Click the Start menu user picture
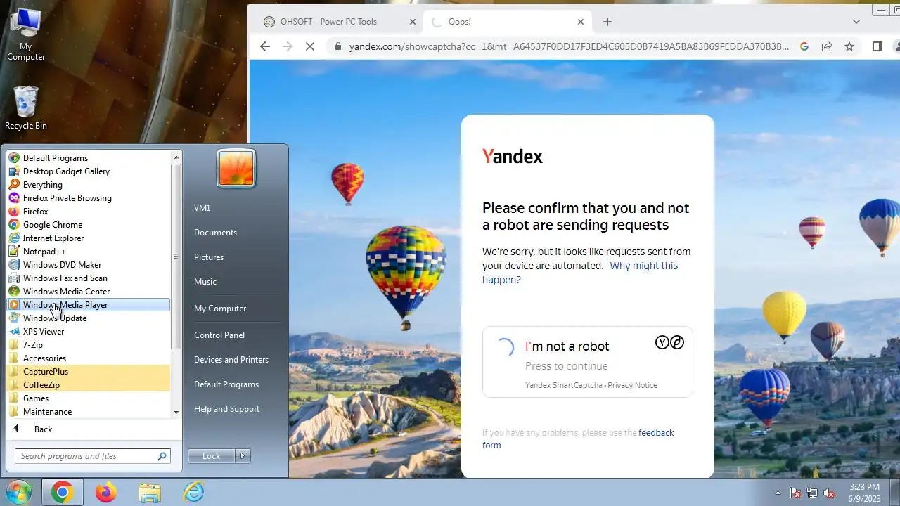Viewport: 900px width, 506px height. [x=236, y=169]
